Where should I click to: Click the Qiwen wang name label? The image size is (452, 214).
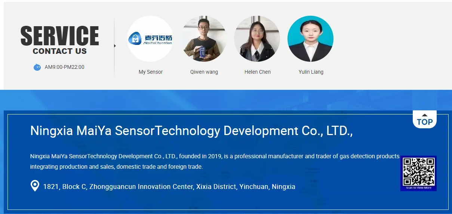pos(204,72)
